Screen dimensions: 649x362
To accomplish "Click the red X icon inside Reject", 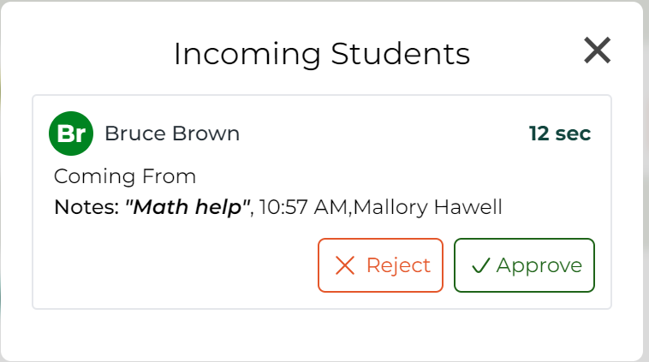I will [345, 265].
